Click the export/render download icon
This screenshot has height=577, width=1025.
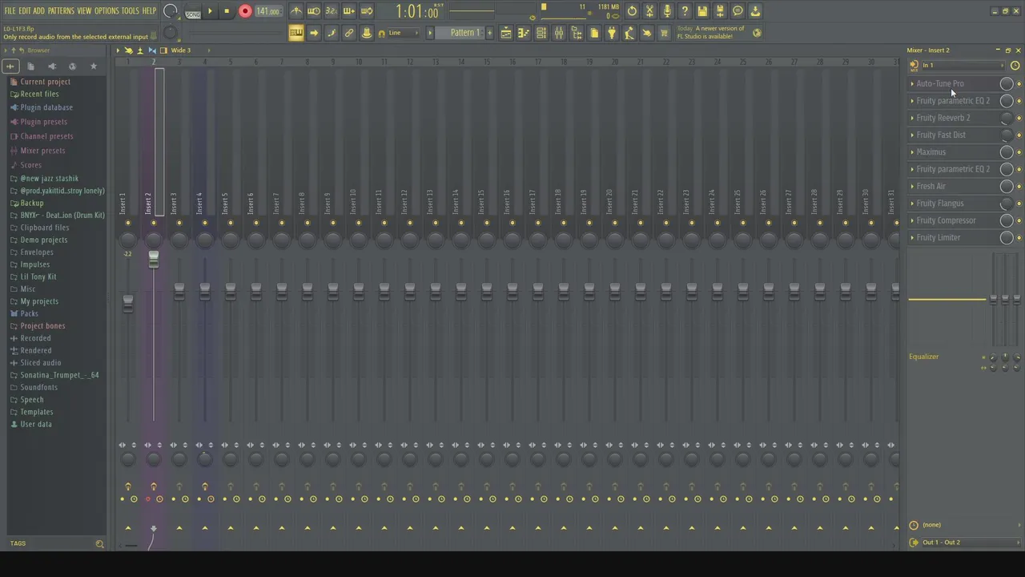(x=755, y=11)
